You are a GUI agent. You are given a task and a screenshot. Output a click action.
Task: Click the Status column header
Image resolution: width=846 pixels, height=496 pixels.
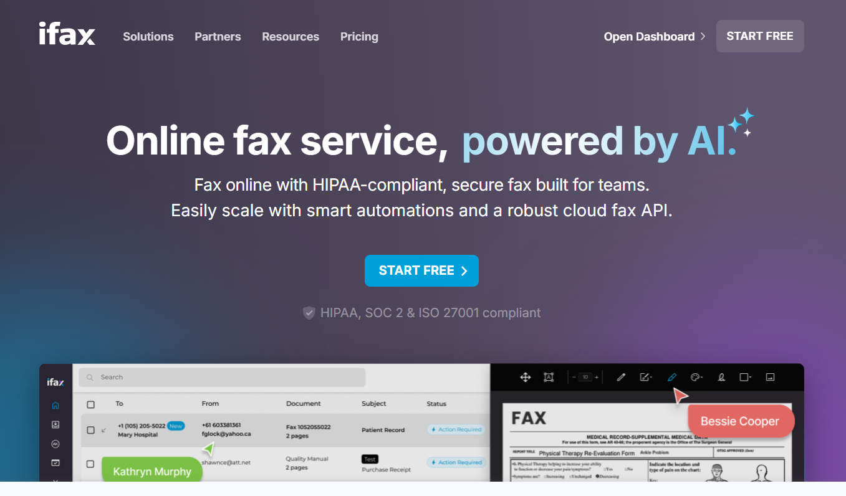(436, 404)
